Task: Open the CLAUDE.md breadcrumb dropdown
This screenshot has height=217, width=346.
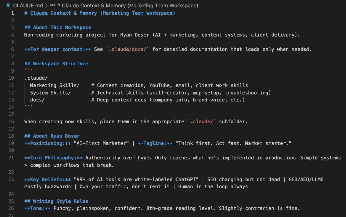Action: [28, 5]
